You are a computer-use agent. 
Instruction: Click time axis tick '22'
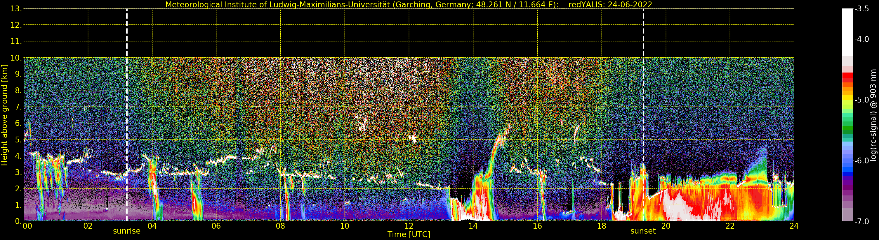tap(730, 226)
